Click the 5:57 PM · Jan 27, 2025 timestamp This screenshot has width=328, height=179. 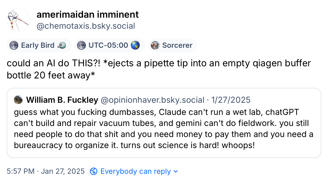point(46,171)
